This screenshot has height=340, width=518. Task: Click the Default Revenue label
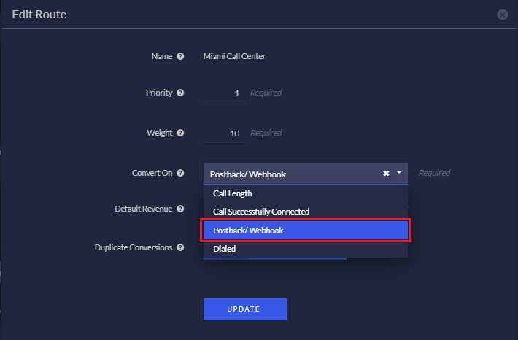pyautogui.click(x=144, y=209)
